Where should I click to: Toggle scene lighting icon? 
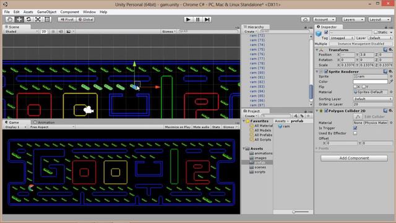53,32
